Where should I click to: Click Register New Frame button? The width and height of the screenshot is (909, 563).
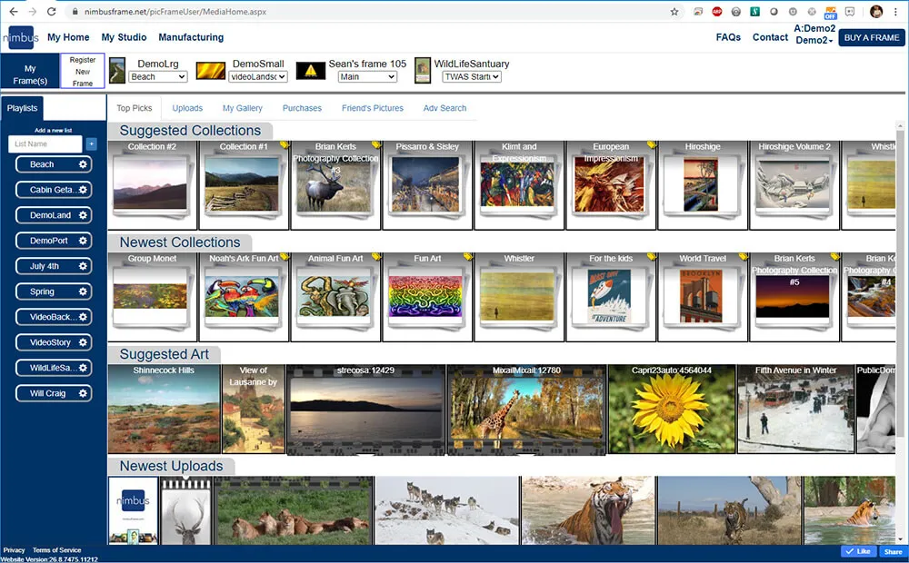coord(83,71)
